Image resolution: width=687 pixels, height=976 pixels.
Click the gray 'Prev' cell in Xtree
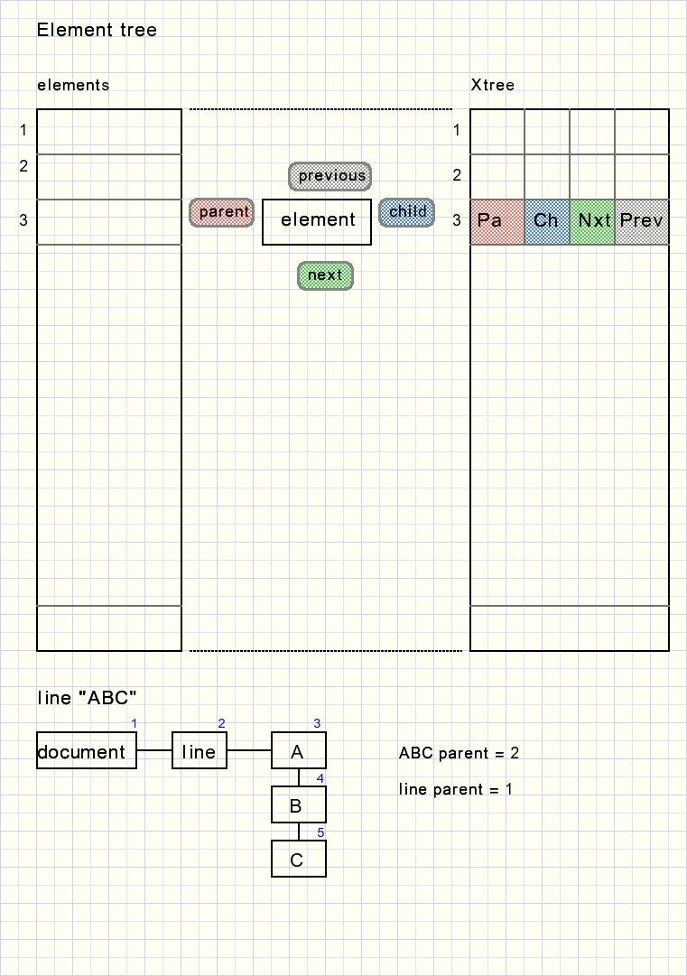(x=642, y=222)
